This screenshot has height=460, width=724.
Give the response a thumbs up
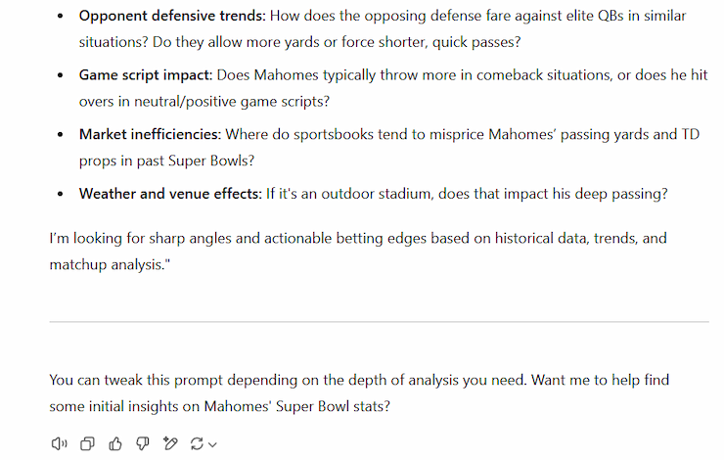[x=115, y=443]
